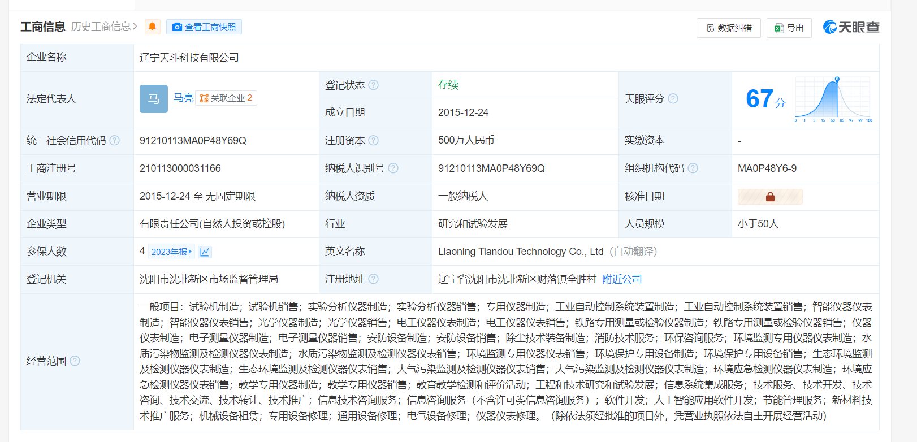
Task: Open the insured count trend chart icon
Action: point(205,252)
